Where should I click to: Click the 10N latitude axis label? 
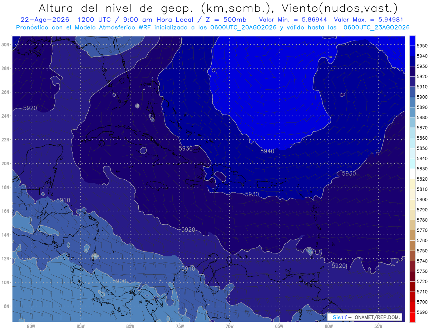(x=5, y=282)
